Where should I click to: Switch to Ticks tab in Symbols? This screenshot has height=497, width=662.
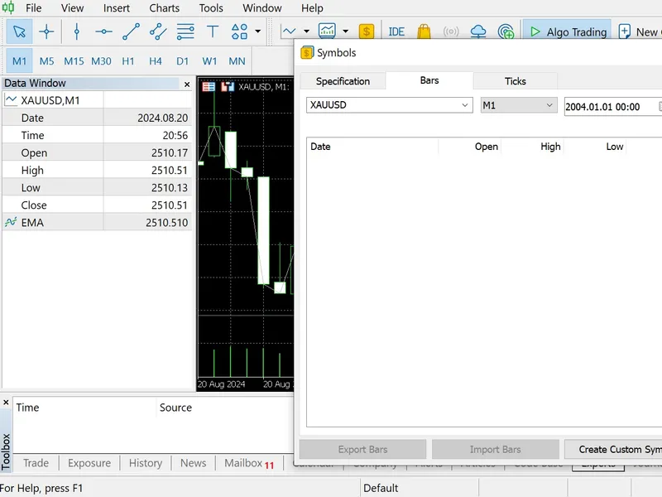[x=515, y=81]
